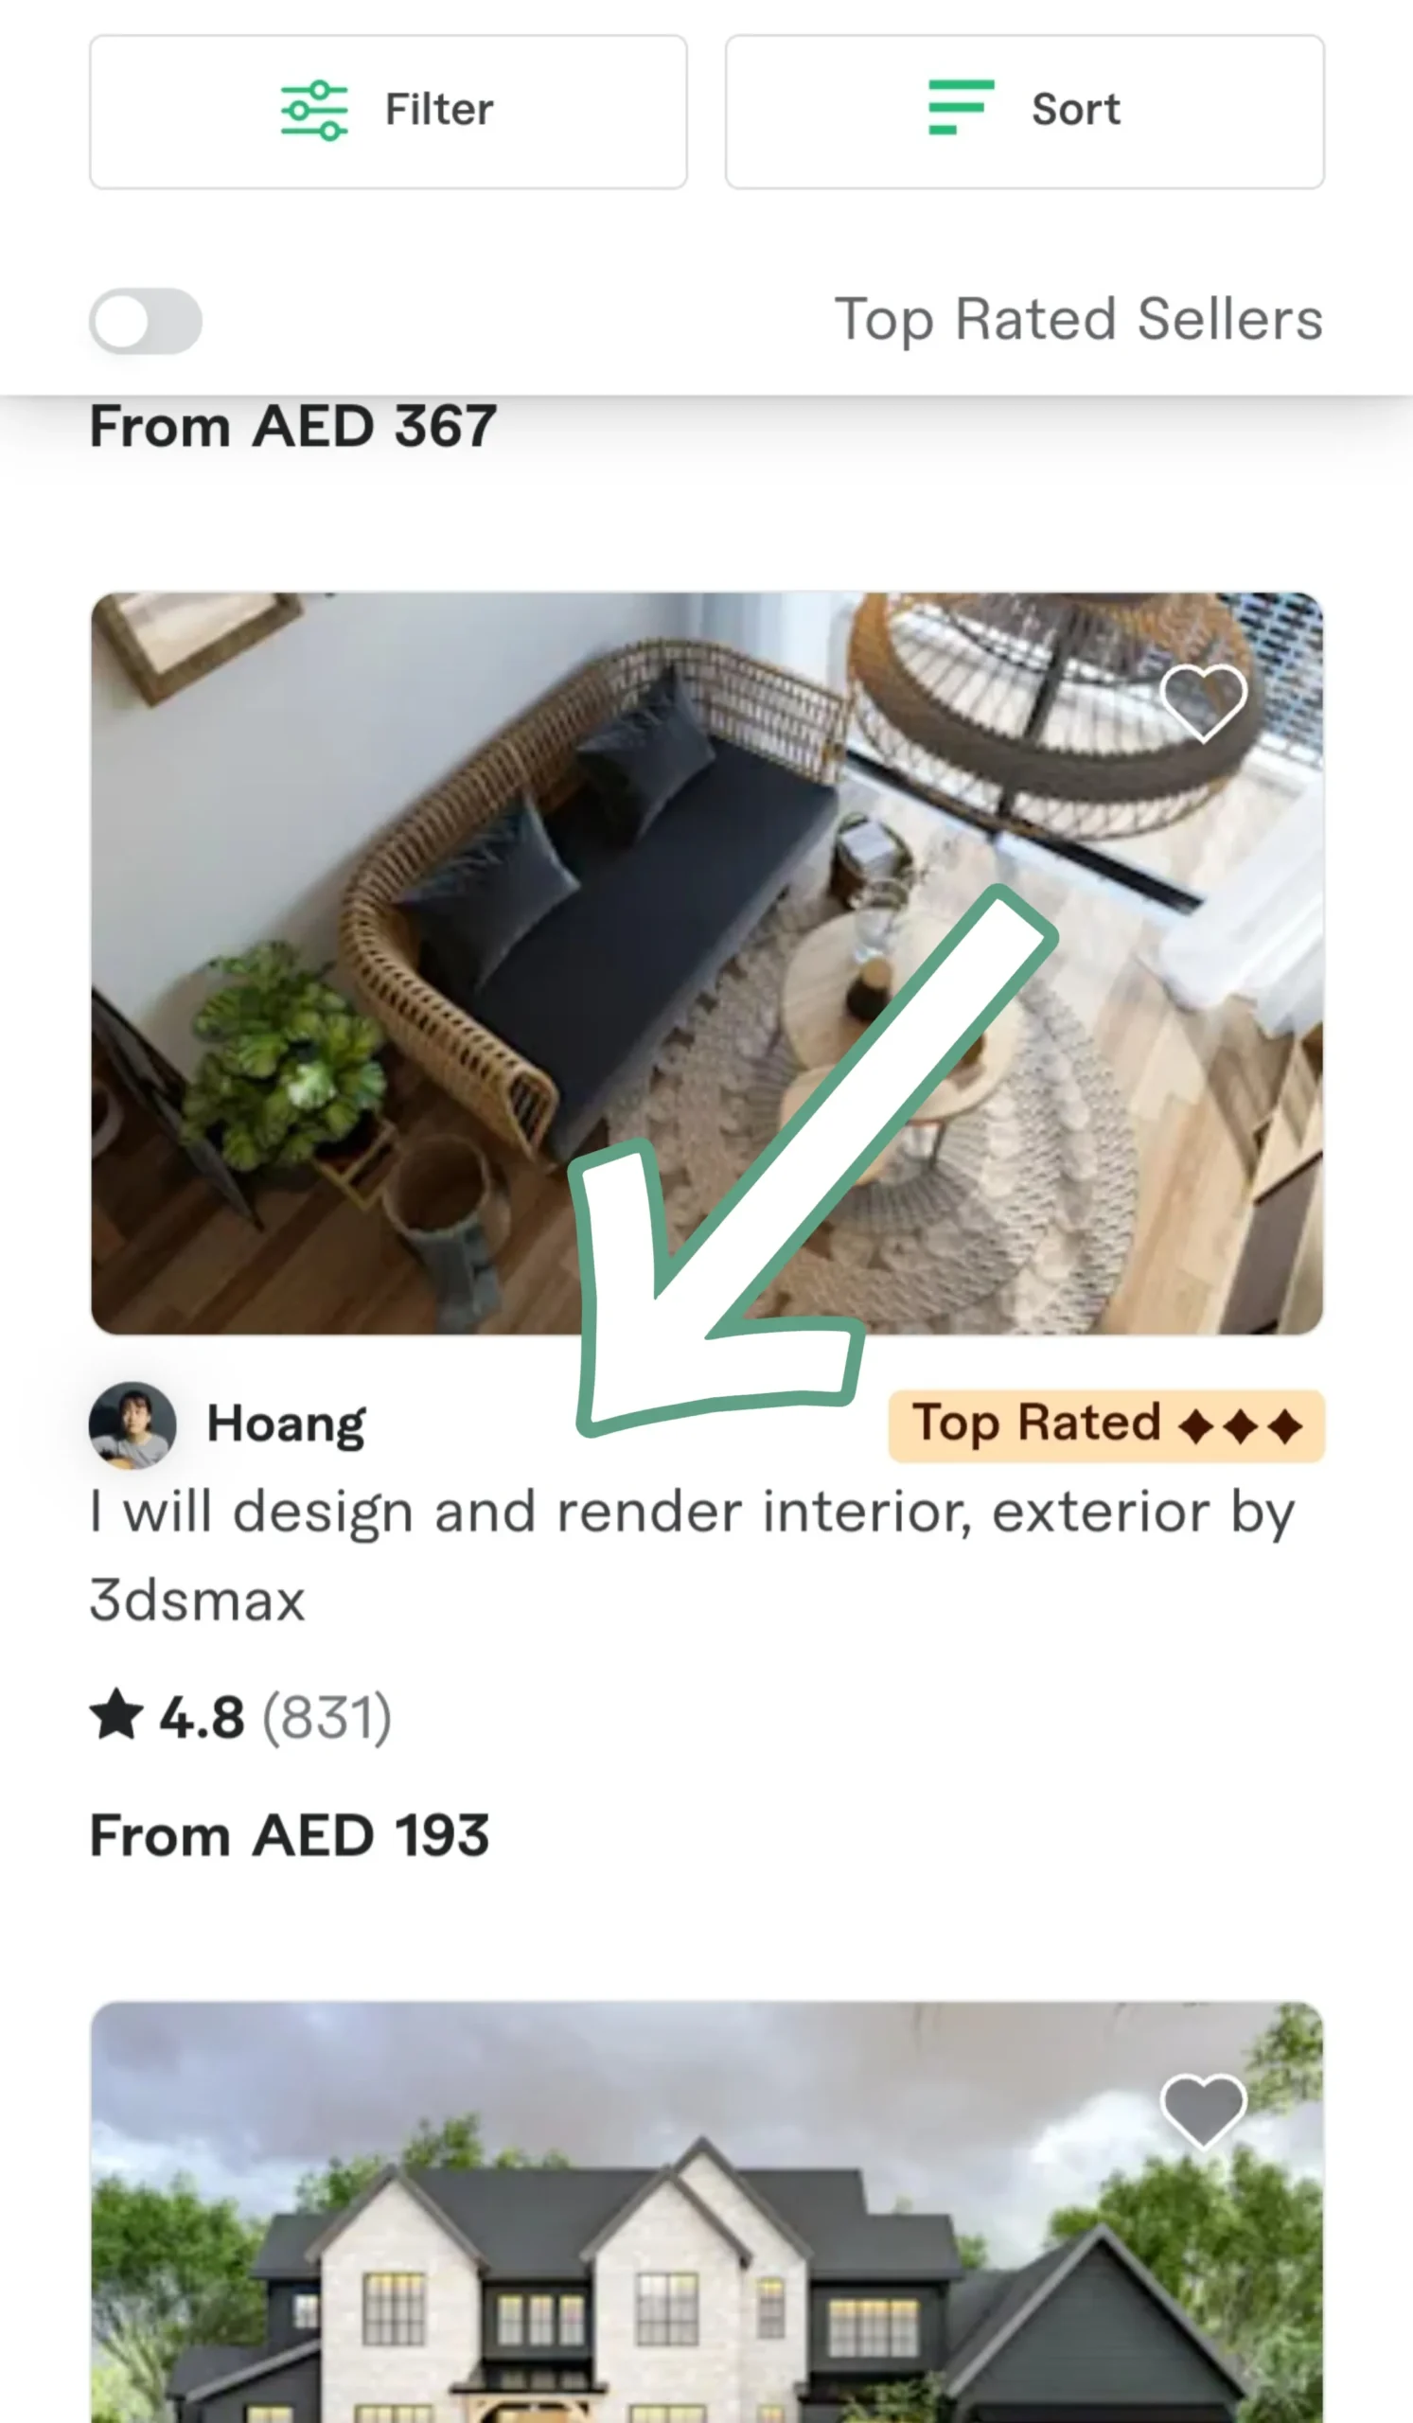The width and height of the screenshot is (1413, 2423).
Task: Open the rattan sofa interior gig image
Action: click(x=708, y=964)
